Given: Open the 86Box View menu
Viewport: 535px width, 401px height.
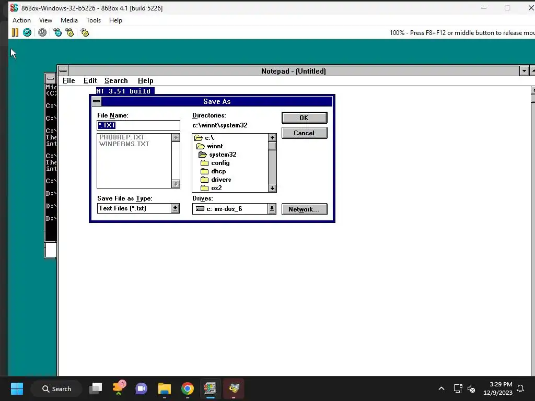Looking at the screenshot, I should (x=45, y=20).
